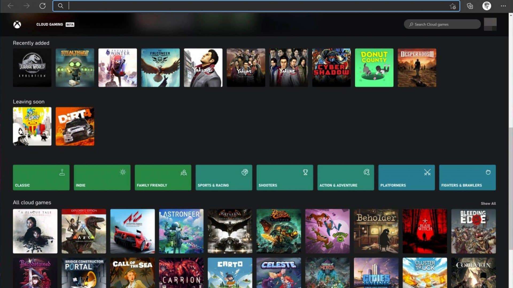Open Bridge Constructor Portal tile

(84, 273)
